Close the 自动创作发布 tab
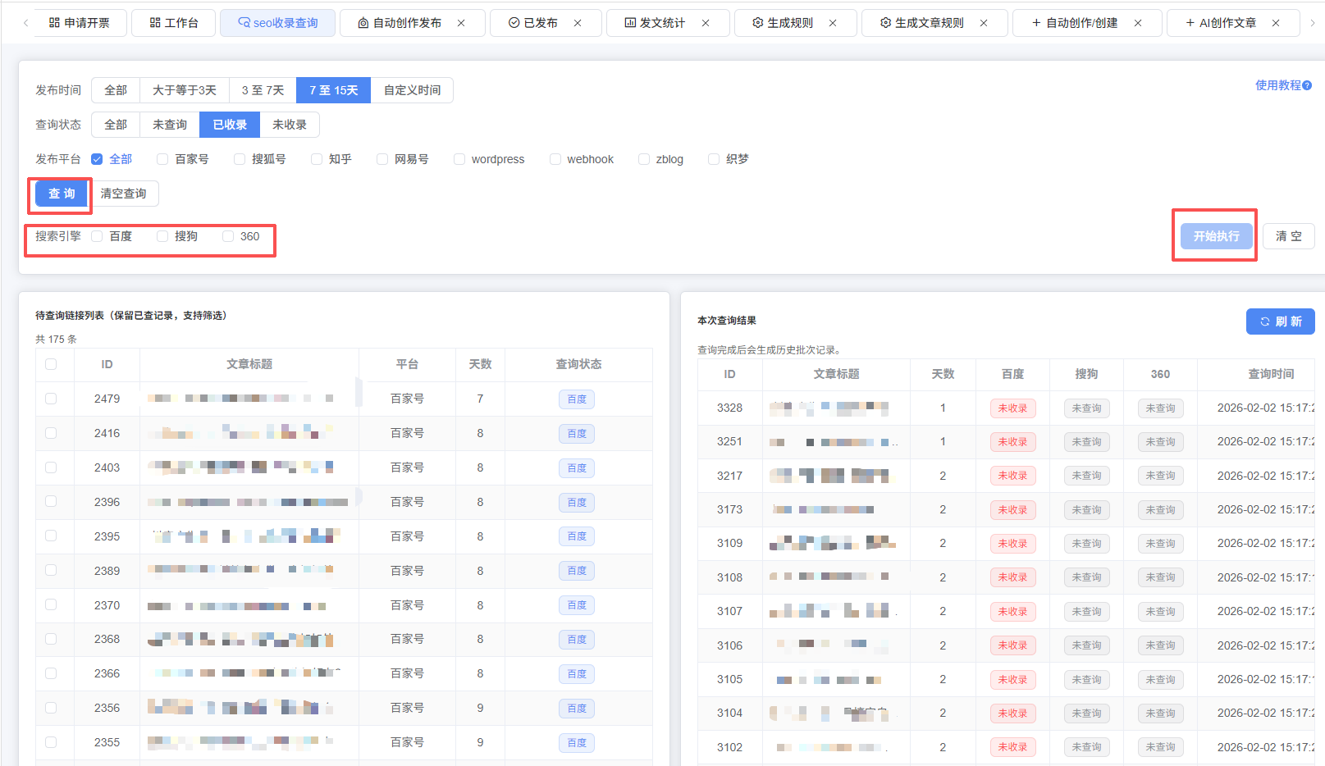The image size is (1325, 766). 461,23
